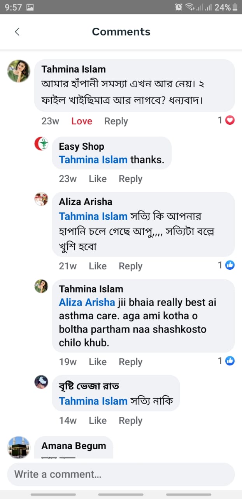242x499 pixels.
Task: Open the Aliza Arisha mention link
Action: pos(87,303)
